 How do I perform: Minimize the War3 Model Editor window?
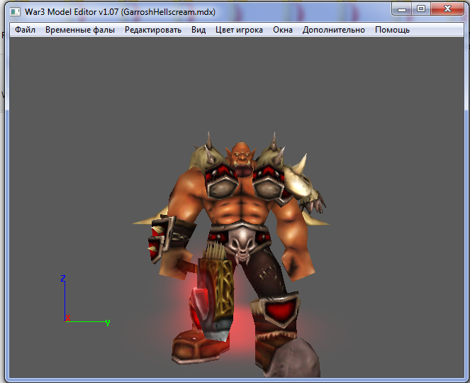pos(402,9)
